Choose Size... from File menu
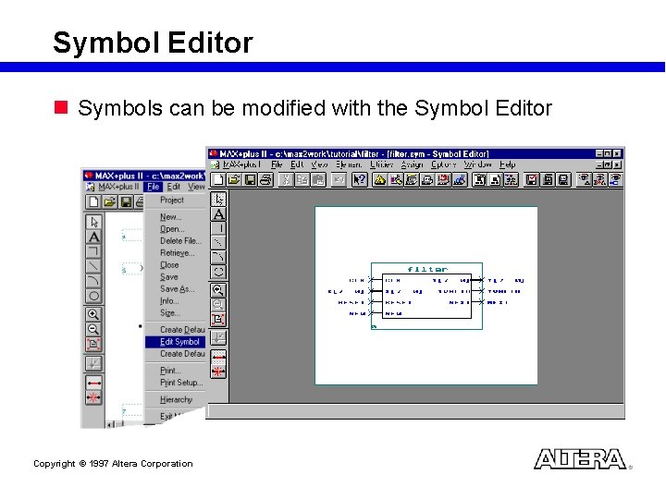Screen dimensions: 666x499 click(x=175, y=313)
